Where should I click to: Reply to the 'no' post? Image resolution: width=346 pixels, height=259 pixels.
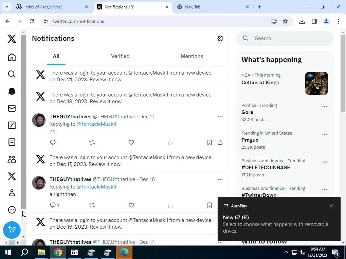tap(53, 142)
